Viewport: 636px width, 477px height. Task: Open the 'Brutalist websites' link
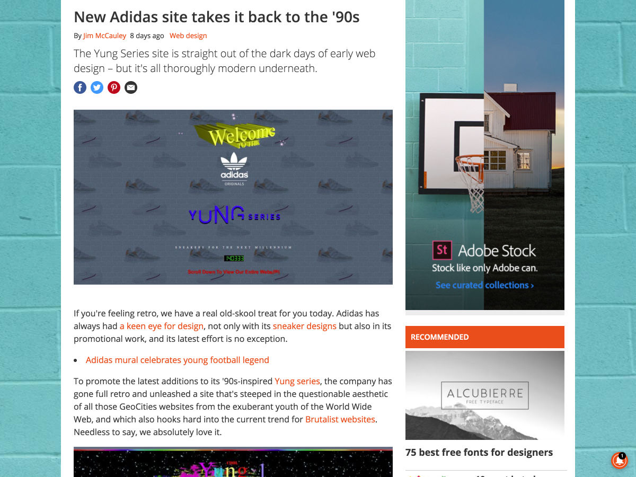340,419
